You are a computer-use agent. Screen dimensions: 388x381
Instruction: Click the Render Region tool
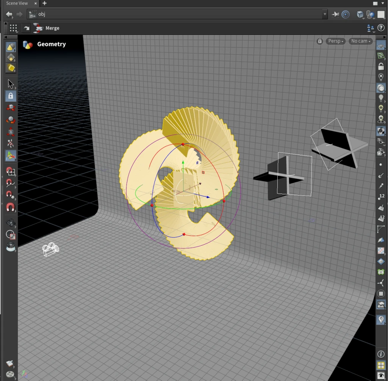11,234
